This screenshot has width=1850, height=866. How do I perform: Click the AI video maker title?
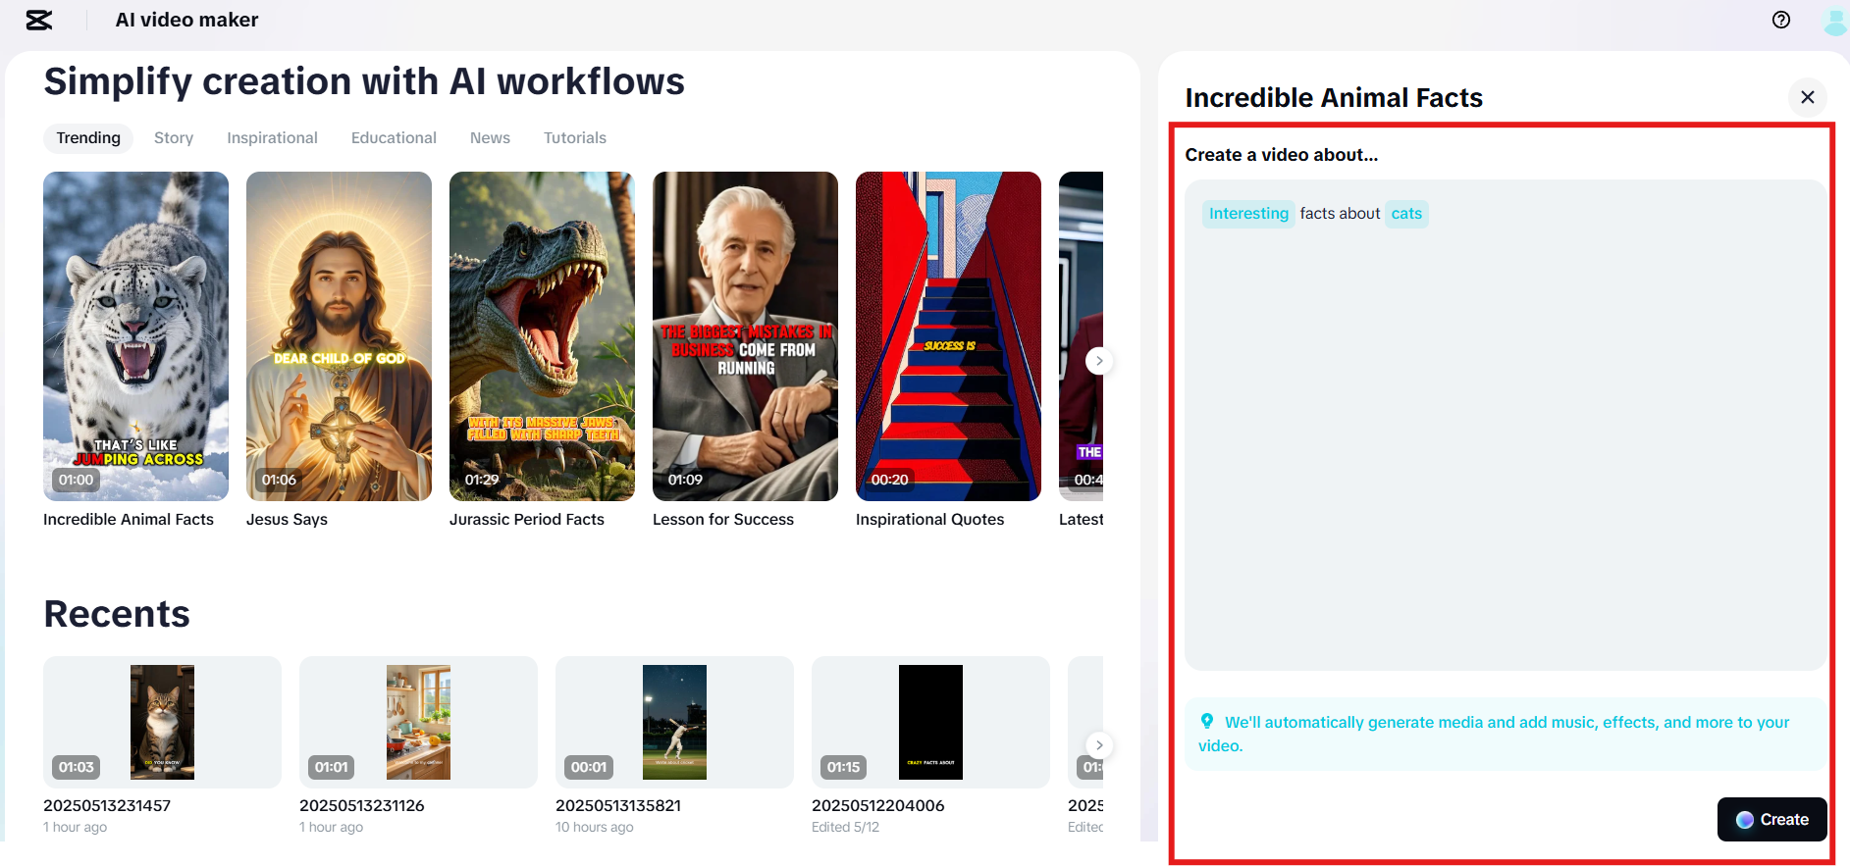[186, 20]
